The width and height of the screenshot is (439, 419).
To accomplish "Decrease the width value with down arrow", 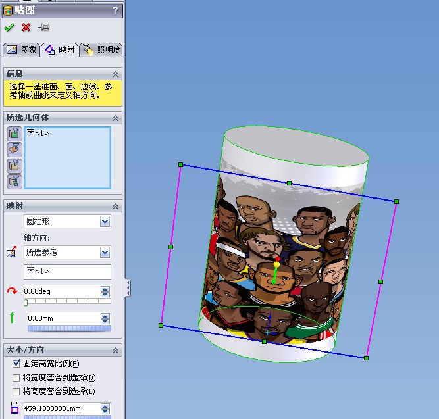I will coord(105,412).
